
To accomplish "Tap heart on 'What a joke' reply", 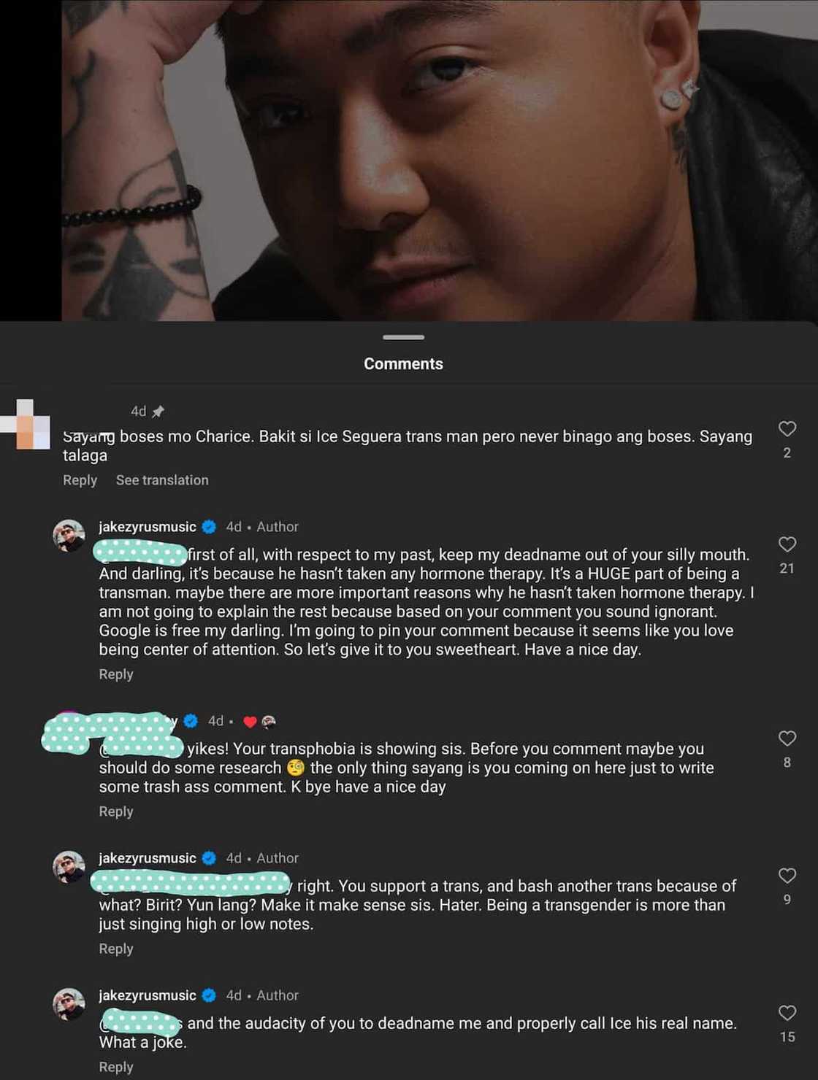I will (787, 1012).
